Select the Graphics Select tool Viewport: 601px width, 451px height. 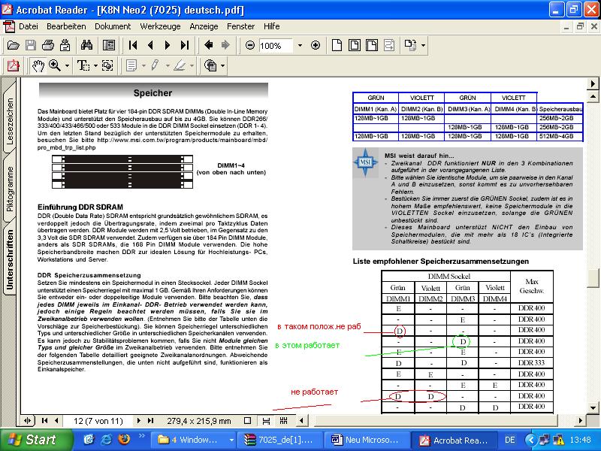pyautogui.click(x=107, y=65)
